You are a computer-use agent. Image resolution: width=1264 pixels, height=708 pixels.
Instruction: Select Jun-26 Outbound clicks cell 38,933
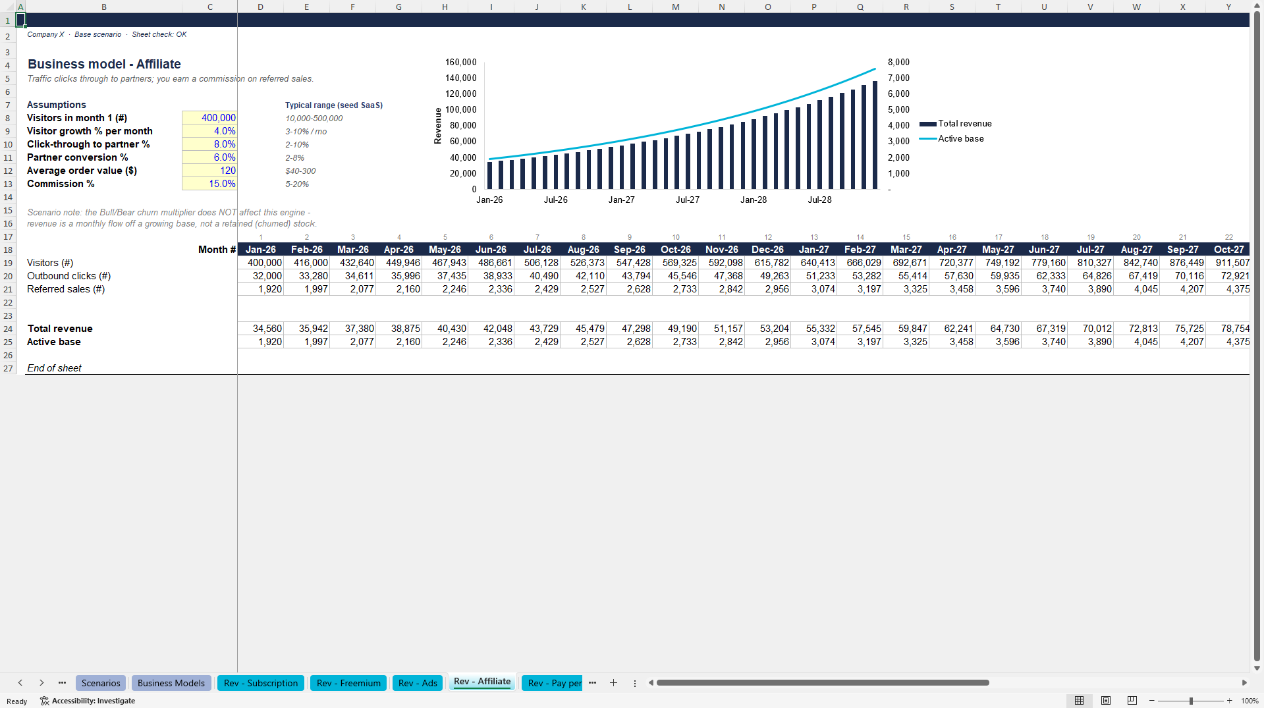491,276
